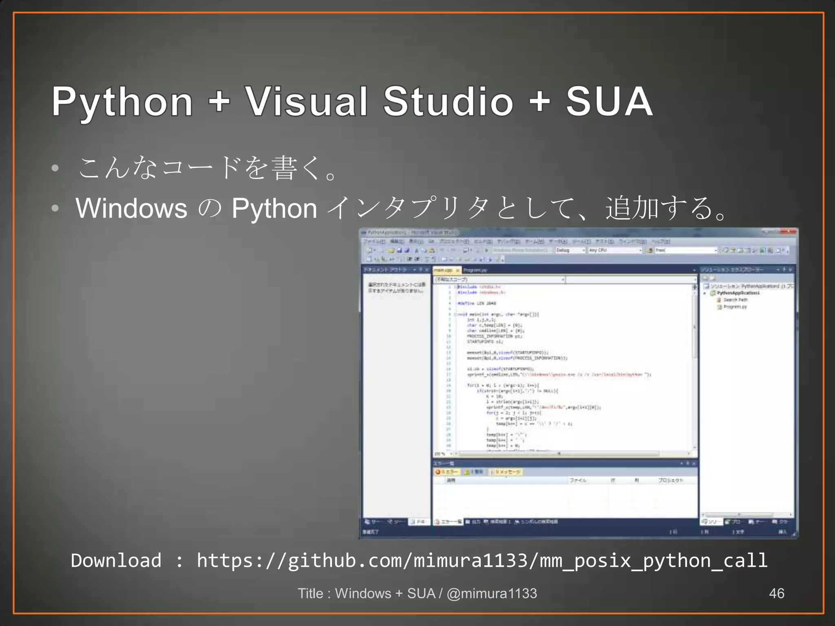Open the GitHub mm_posix_python_call download link

(482, 561)
